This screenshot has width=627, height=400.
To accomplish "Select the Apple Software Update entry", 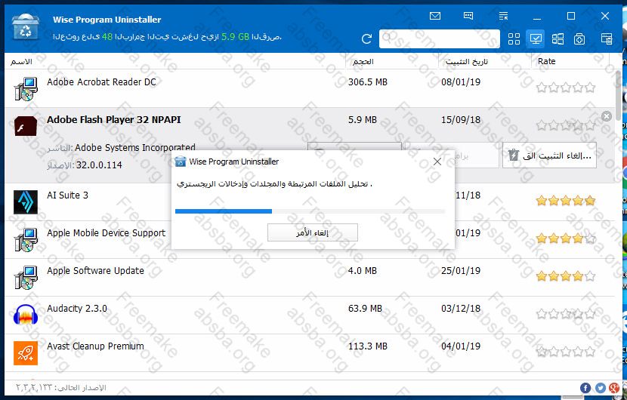I will pyautogui.click(x=95, y=270).
